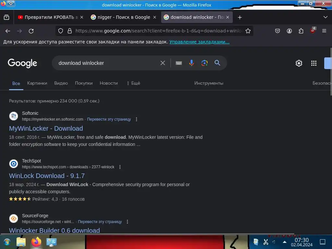Close the YouTube Превратили КРОВАТЬ tab
The height and width of the screenshot is (249, 332).
coord(82,17)
